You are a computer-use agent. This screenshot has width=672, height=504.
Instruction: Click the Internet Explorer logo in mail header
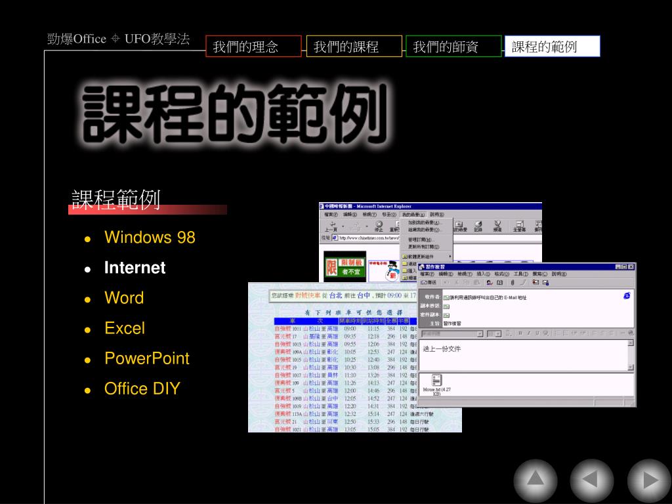click(627, 296)
